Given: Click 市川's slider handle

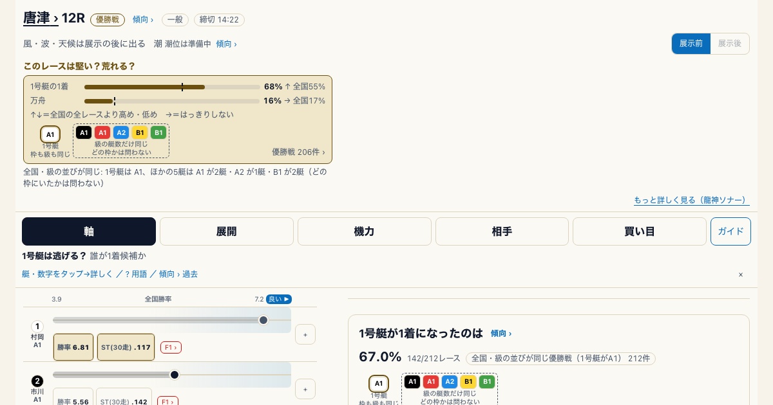Looking at the screenshot, I should click(x=175, y=375).
